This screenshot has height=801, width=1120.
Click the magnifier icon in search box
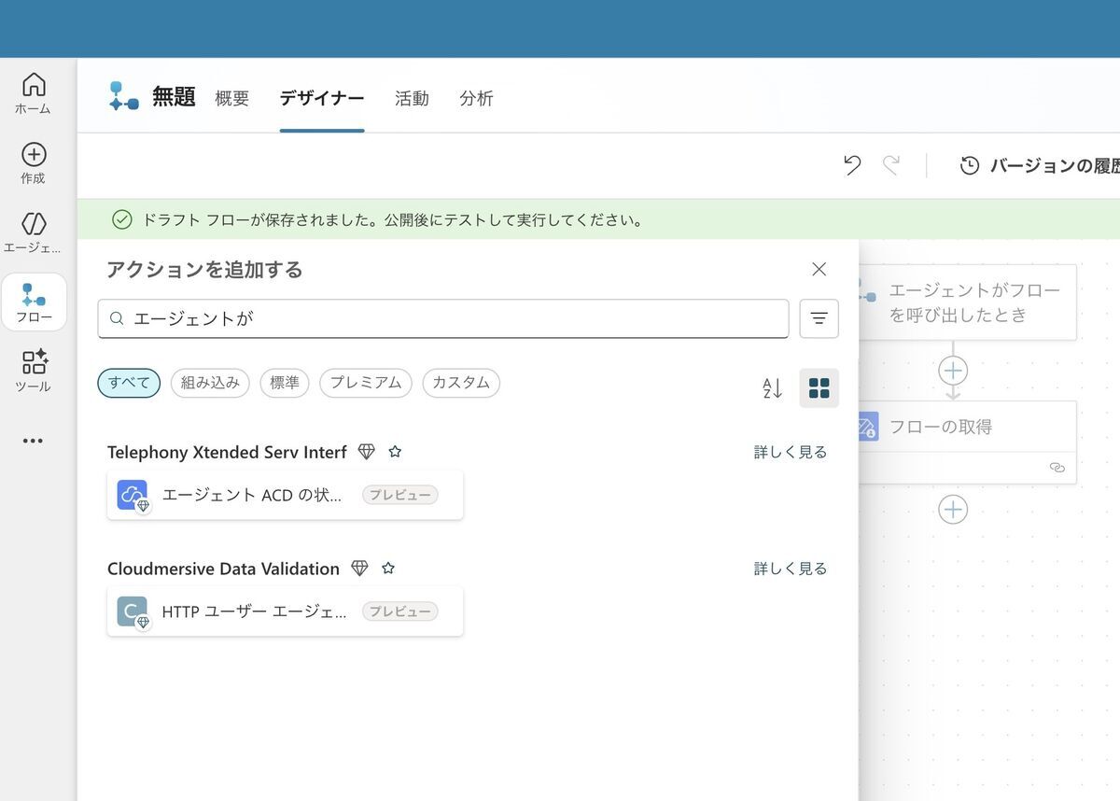click(118, 318)
